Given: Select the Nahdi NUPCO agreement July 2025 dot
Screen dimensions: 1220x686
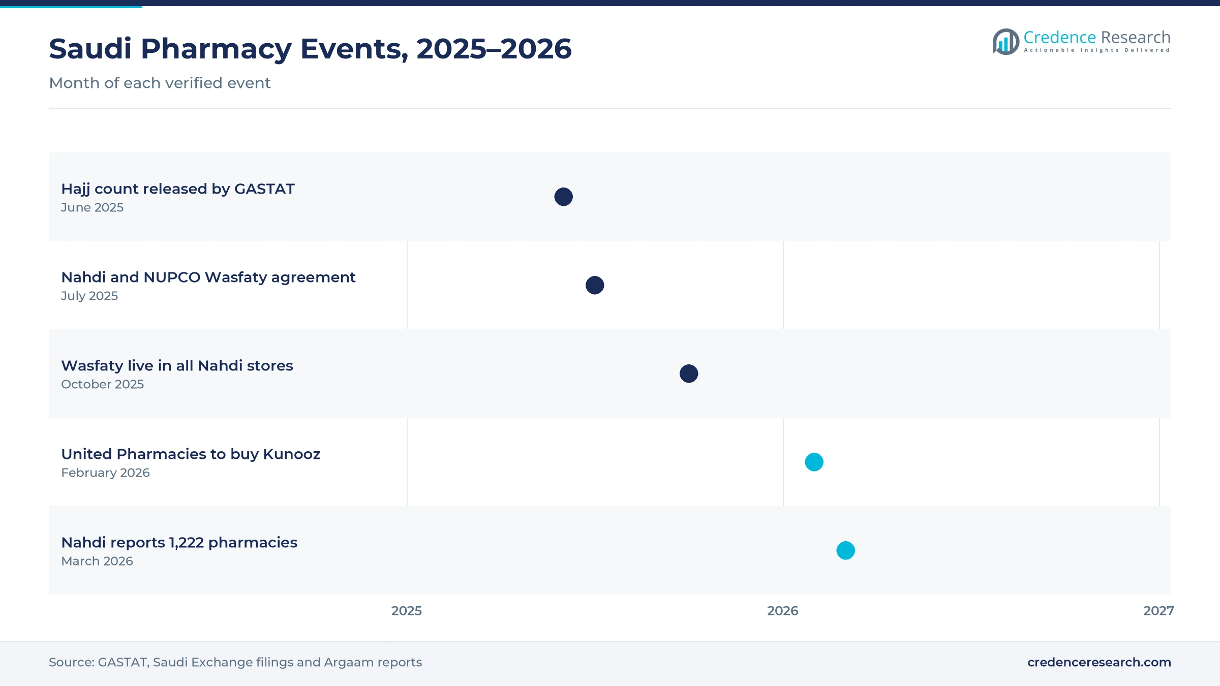Looking at the screenshot, I should (595, 285).
